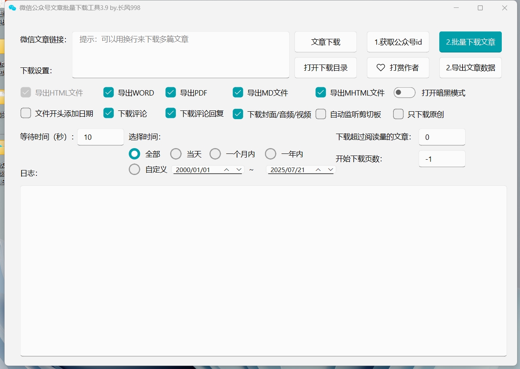This screenshot has width=520, height=369.
Task: Select the 当天 radio button
Action: 176,154
